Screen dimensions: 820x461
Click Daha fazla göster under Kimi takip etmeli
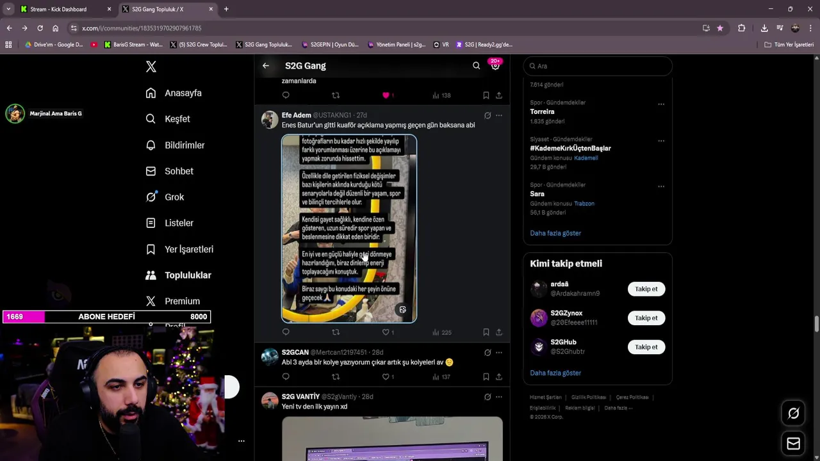click(555, 373)
